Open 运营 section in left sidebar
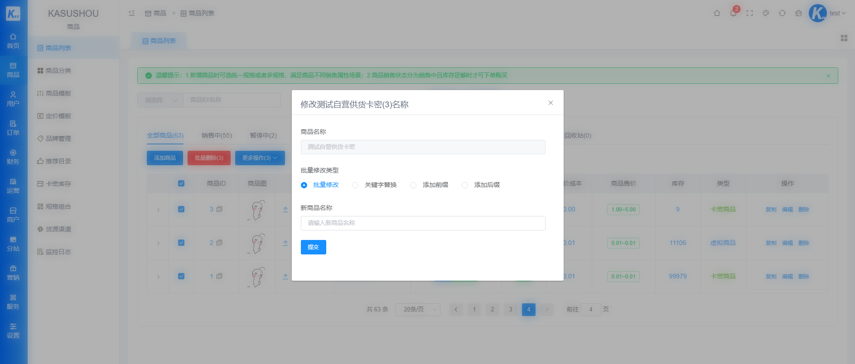 [13, 186]
